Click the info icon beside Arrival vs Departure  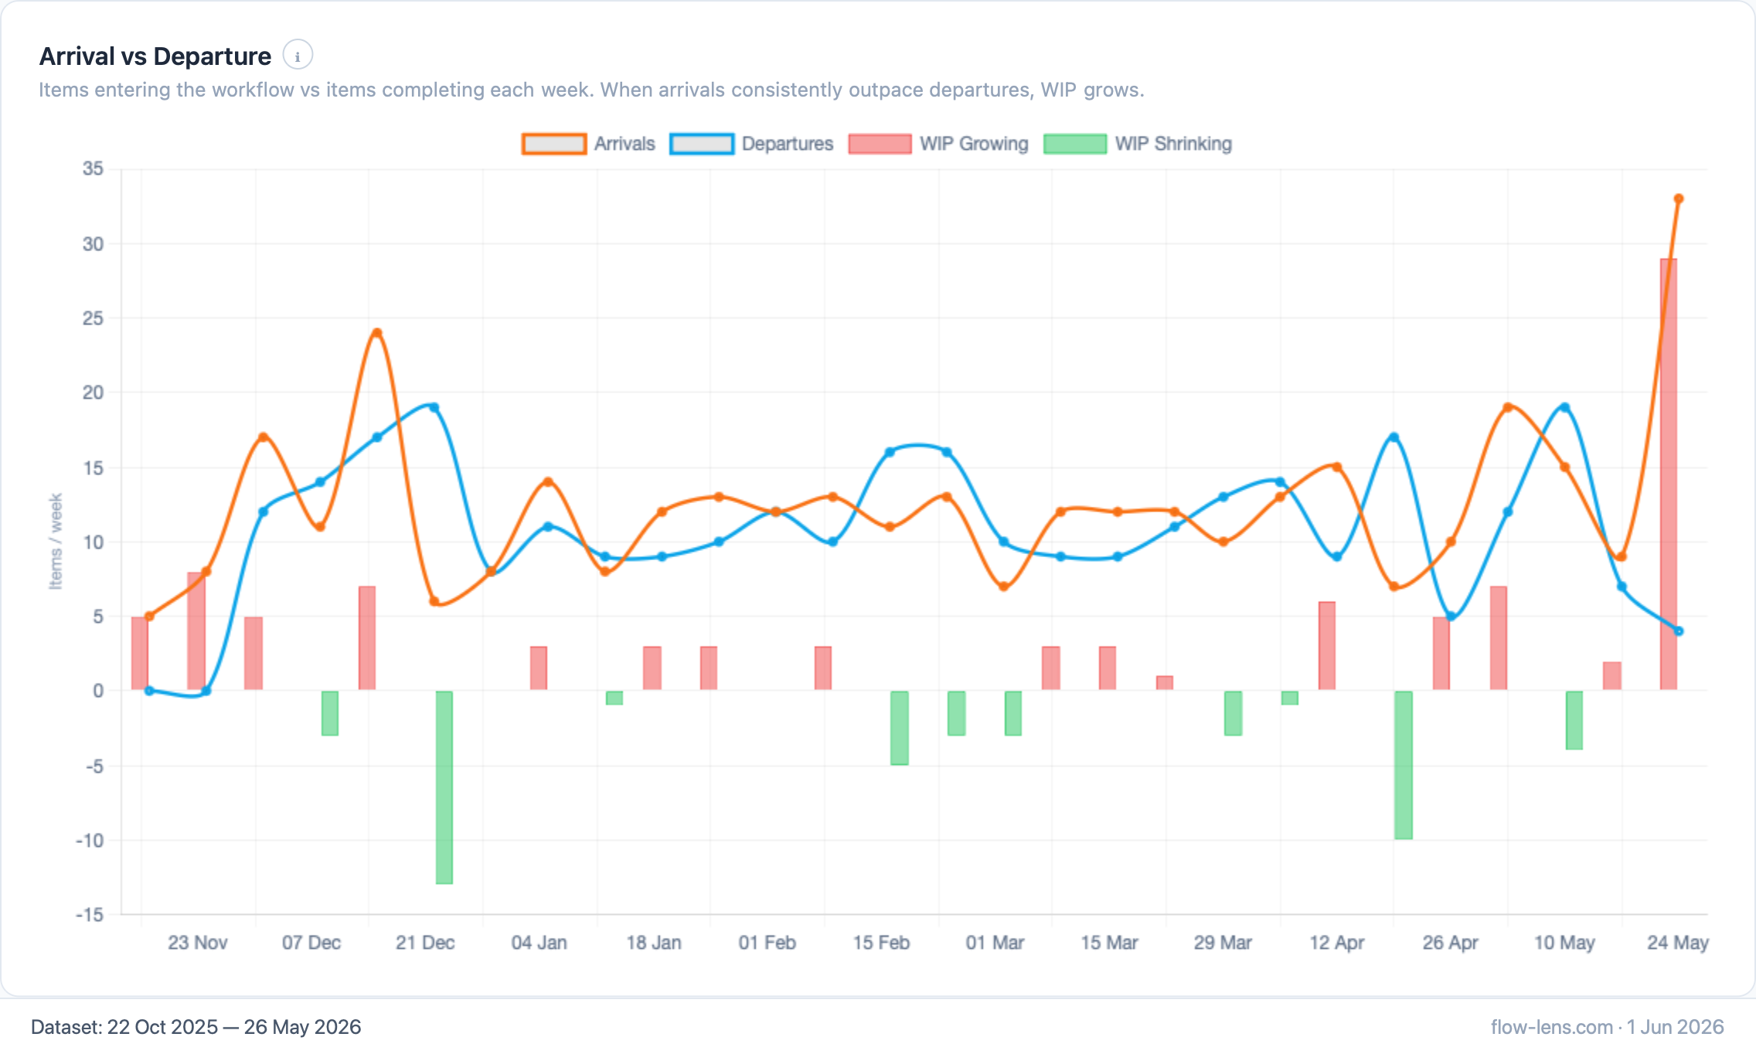click(298, 56)
